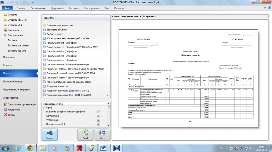This screenshot has height=152, width=272.
Task: Click the print preview page thumbnail
Action: (188, 78)
